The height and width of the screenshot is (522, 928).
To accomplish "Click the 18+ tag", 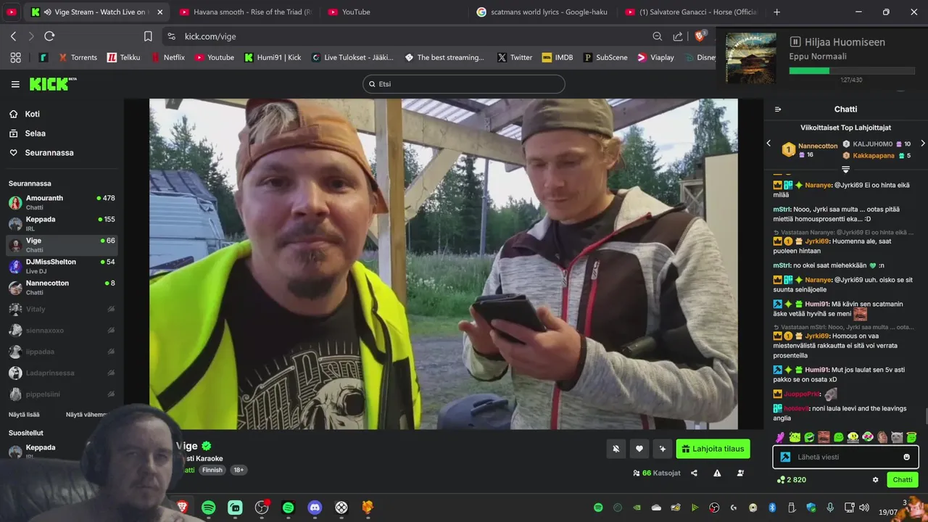I will pos(238,470).
